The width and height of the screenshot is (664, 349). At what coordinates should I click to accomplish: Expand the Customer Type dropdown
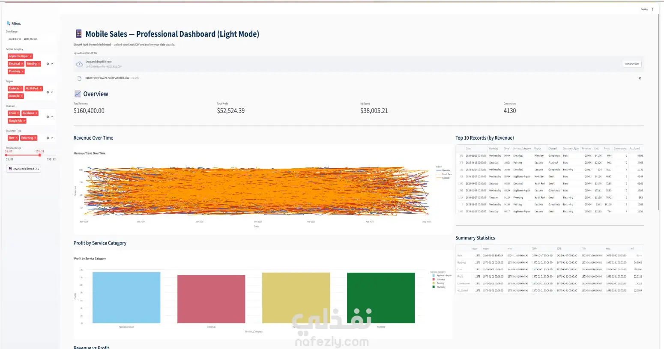[x=52, y=138]
